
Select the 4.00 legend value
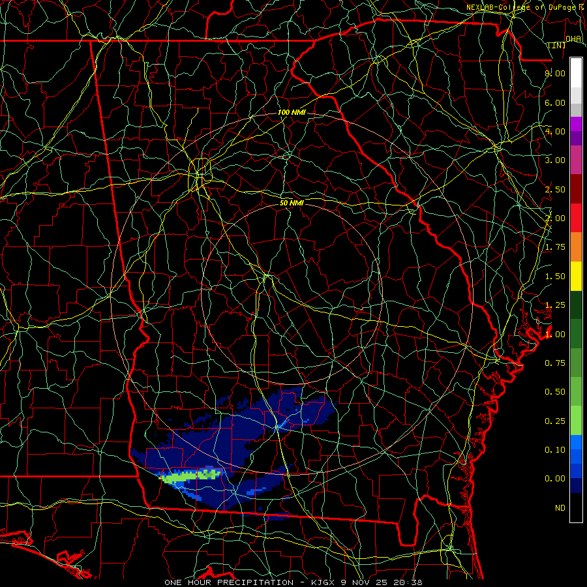coord(555,131)
